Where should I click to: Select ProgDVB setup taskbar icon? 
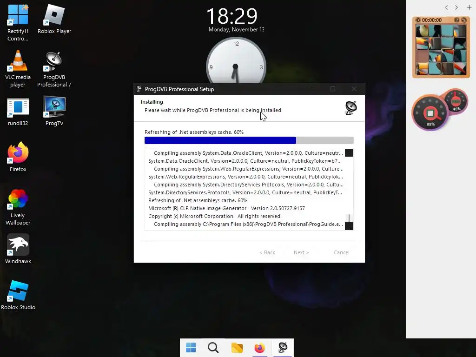pyautogui.click(x=283, y=348)
